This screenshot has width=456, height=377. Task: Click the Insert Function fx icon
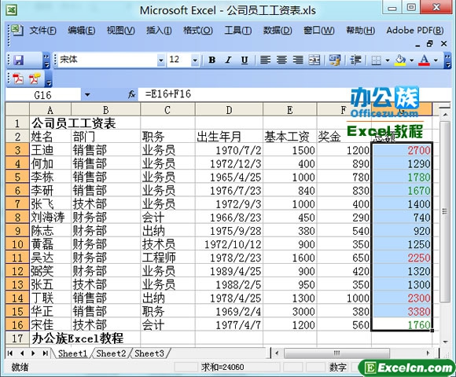(x=132, y=94)
